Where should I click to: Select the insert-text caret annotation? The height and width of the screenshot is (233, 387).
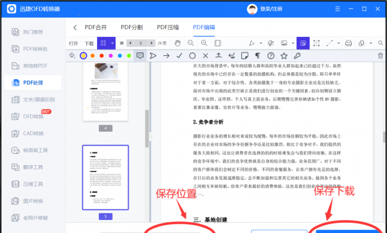(x=218, y=56)
